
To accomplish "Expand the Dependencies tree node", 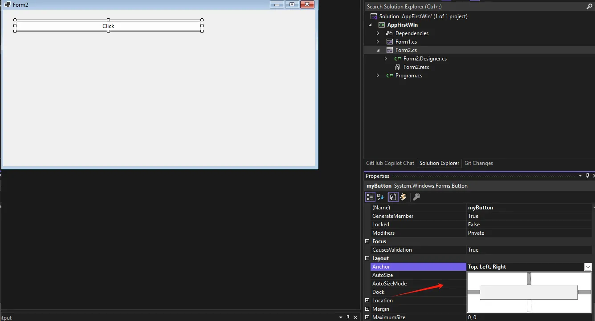I will pyautogui.click(x=378, y=33).
